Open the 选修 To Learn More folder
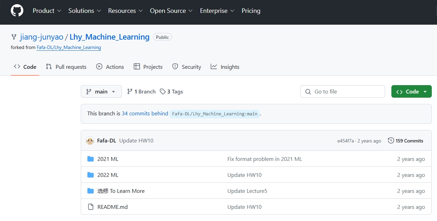437x221 pixels. click(121, 191)
